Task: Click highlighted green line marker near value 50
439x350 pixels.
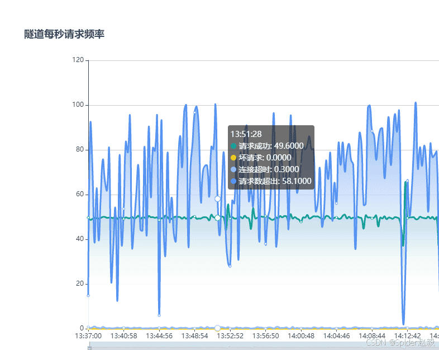Action: tap(217, 217)
